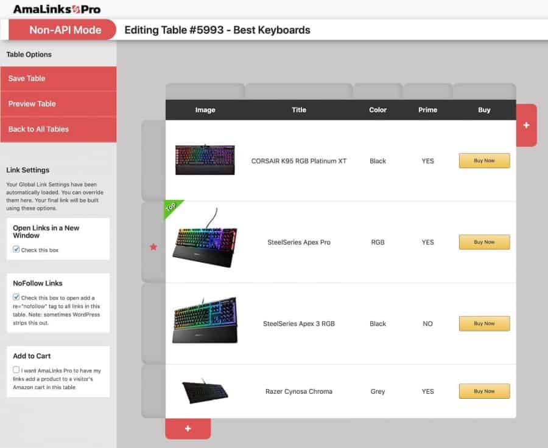Click the column handle tab above Image
This screenshot has height=448, width=548.
coord(205,91)
